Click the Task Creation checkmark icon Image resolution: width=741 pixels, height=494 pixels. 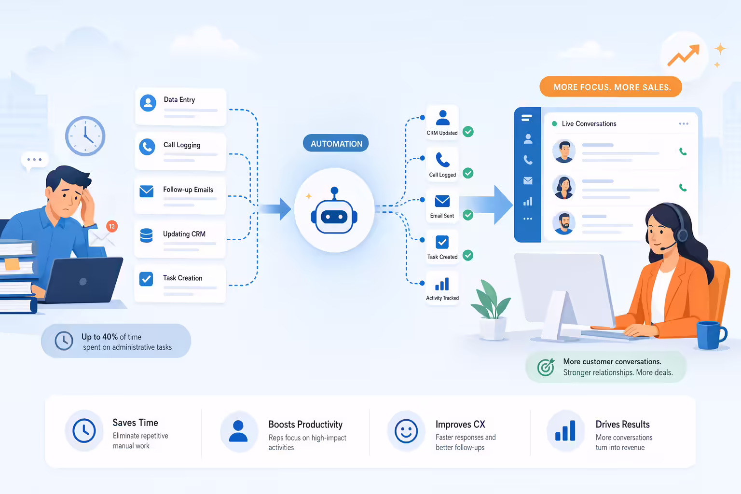[x=146, y=279]
